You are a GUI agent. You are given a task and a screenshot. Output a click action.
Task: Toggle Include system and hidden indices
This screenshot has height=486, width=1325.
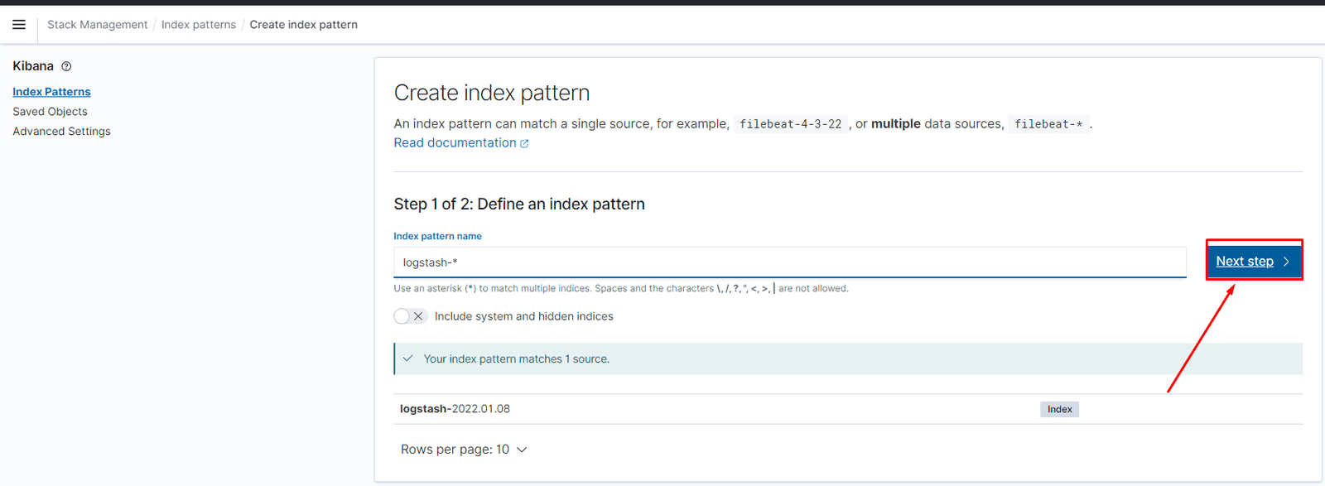click(411, 316)
